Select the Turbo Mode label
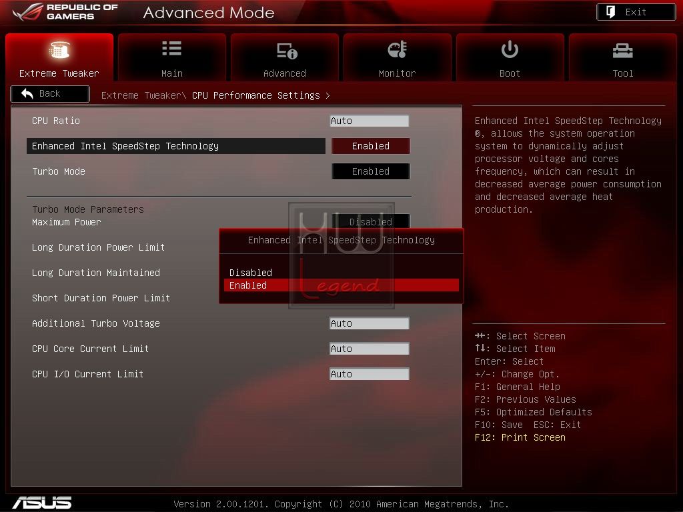This screenshot has height=512, width=683. 59,171
